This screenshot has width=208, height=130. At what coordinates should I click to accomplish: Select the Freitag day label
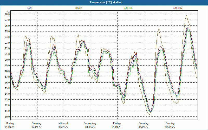117,123
